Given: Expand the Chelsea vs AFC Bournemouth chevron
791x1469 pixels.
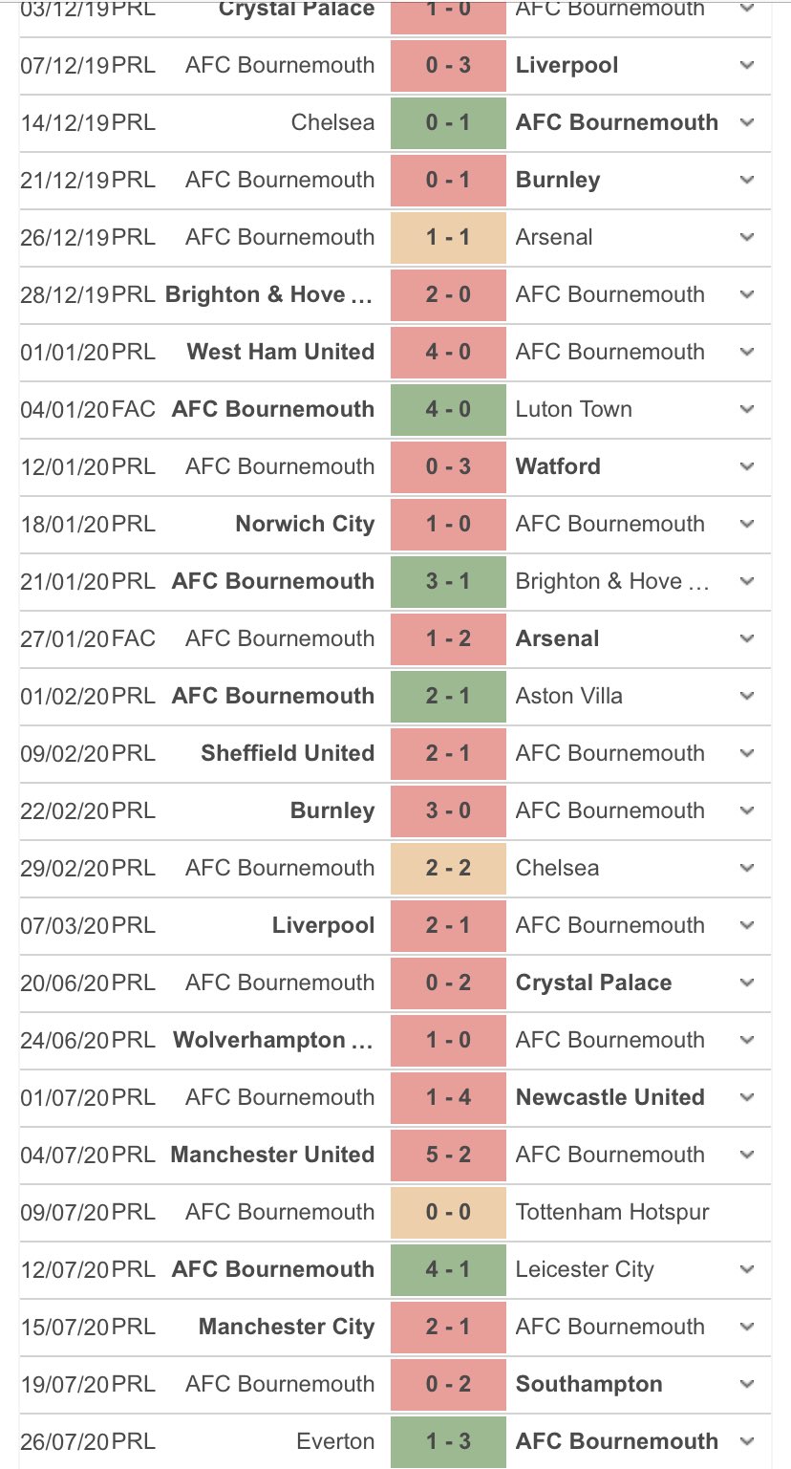Looking at the screenshot, I should (747, 123).
